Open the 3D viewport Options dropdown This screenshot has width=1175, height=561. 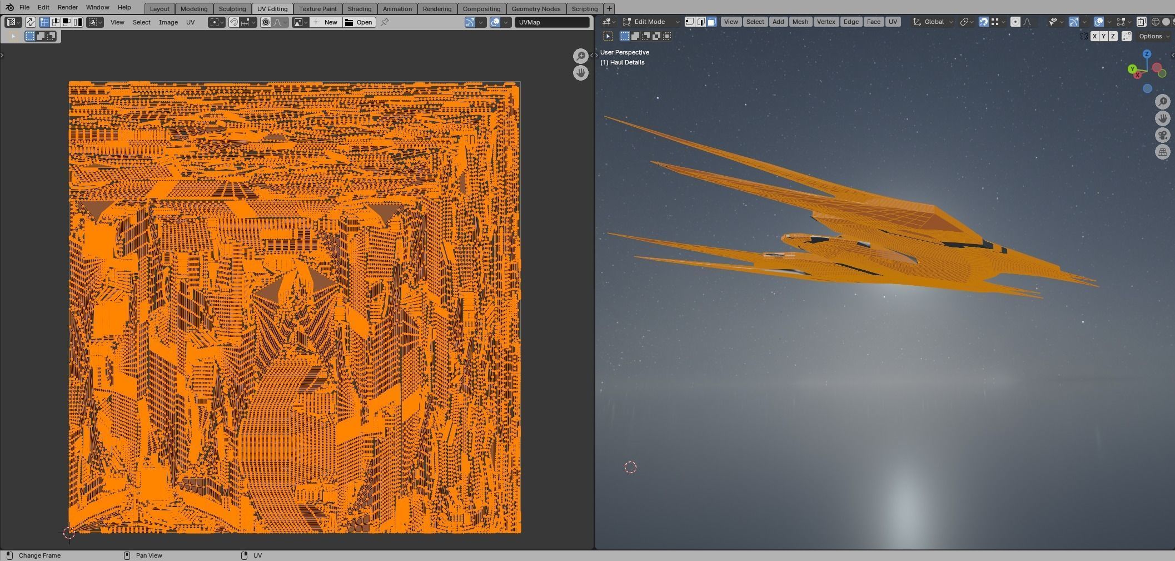click(1154, 36)
